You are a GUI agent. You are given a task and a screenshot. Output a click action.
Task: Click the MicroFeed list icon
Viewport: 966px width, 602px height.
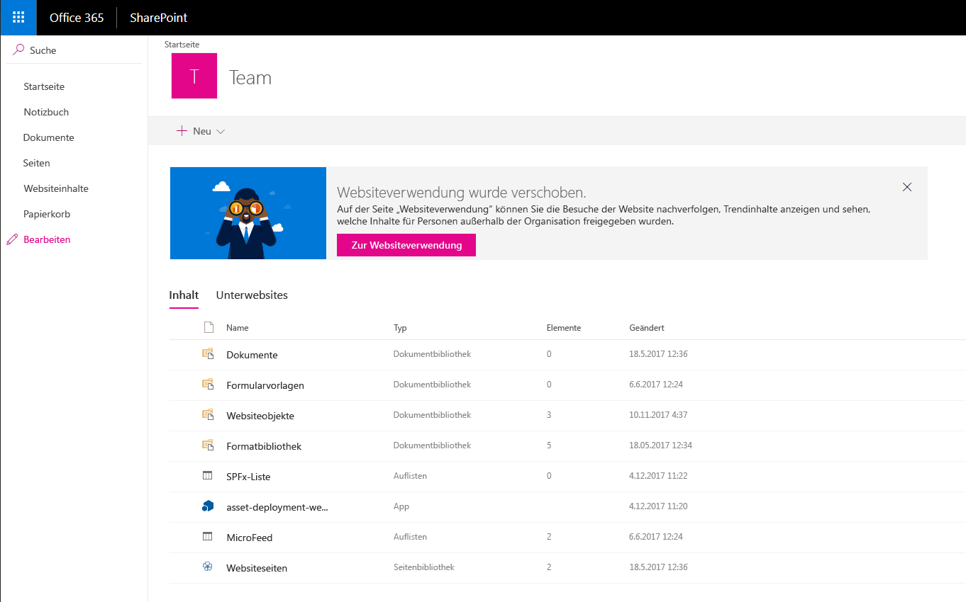pyautogui.click(x=208, y=536)
